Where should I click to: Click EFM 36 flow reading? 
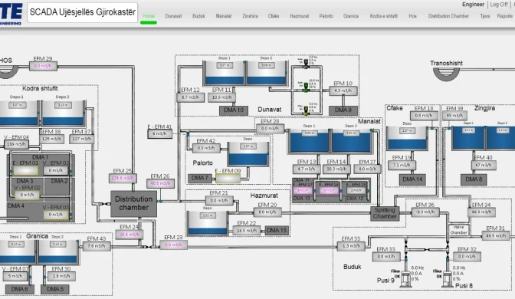[425, 212]
